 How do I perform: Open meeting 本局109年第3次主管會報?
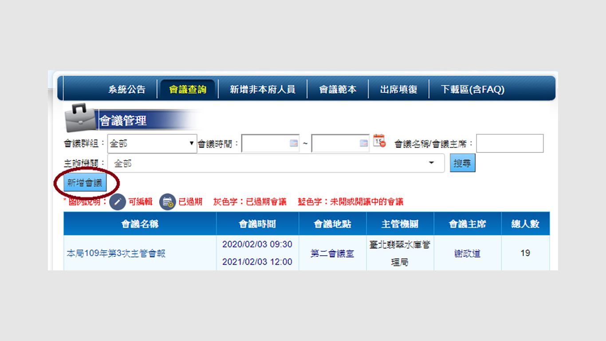point(116,254)
